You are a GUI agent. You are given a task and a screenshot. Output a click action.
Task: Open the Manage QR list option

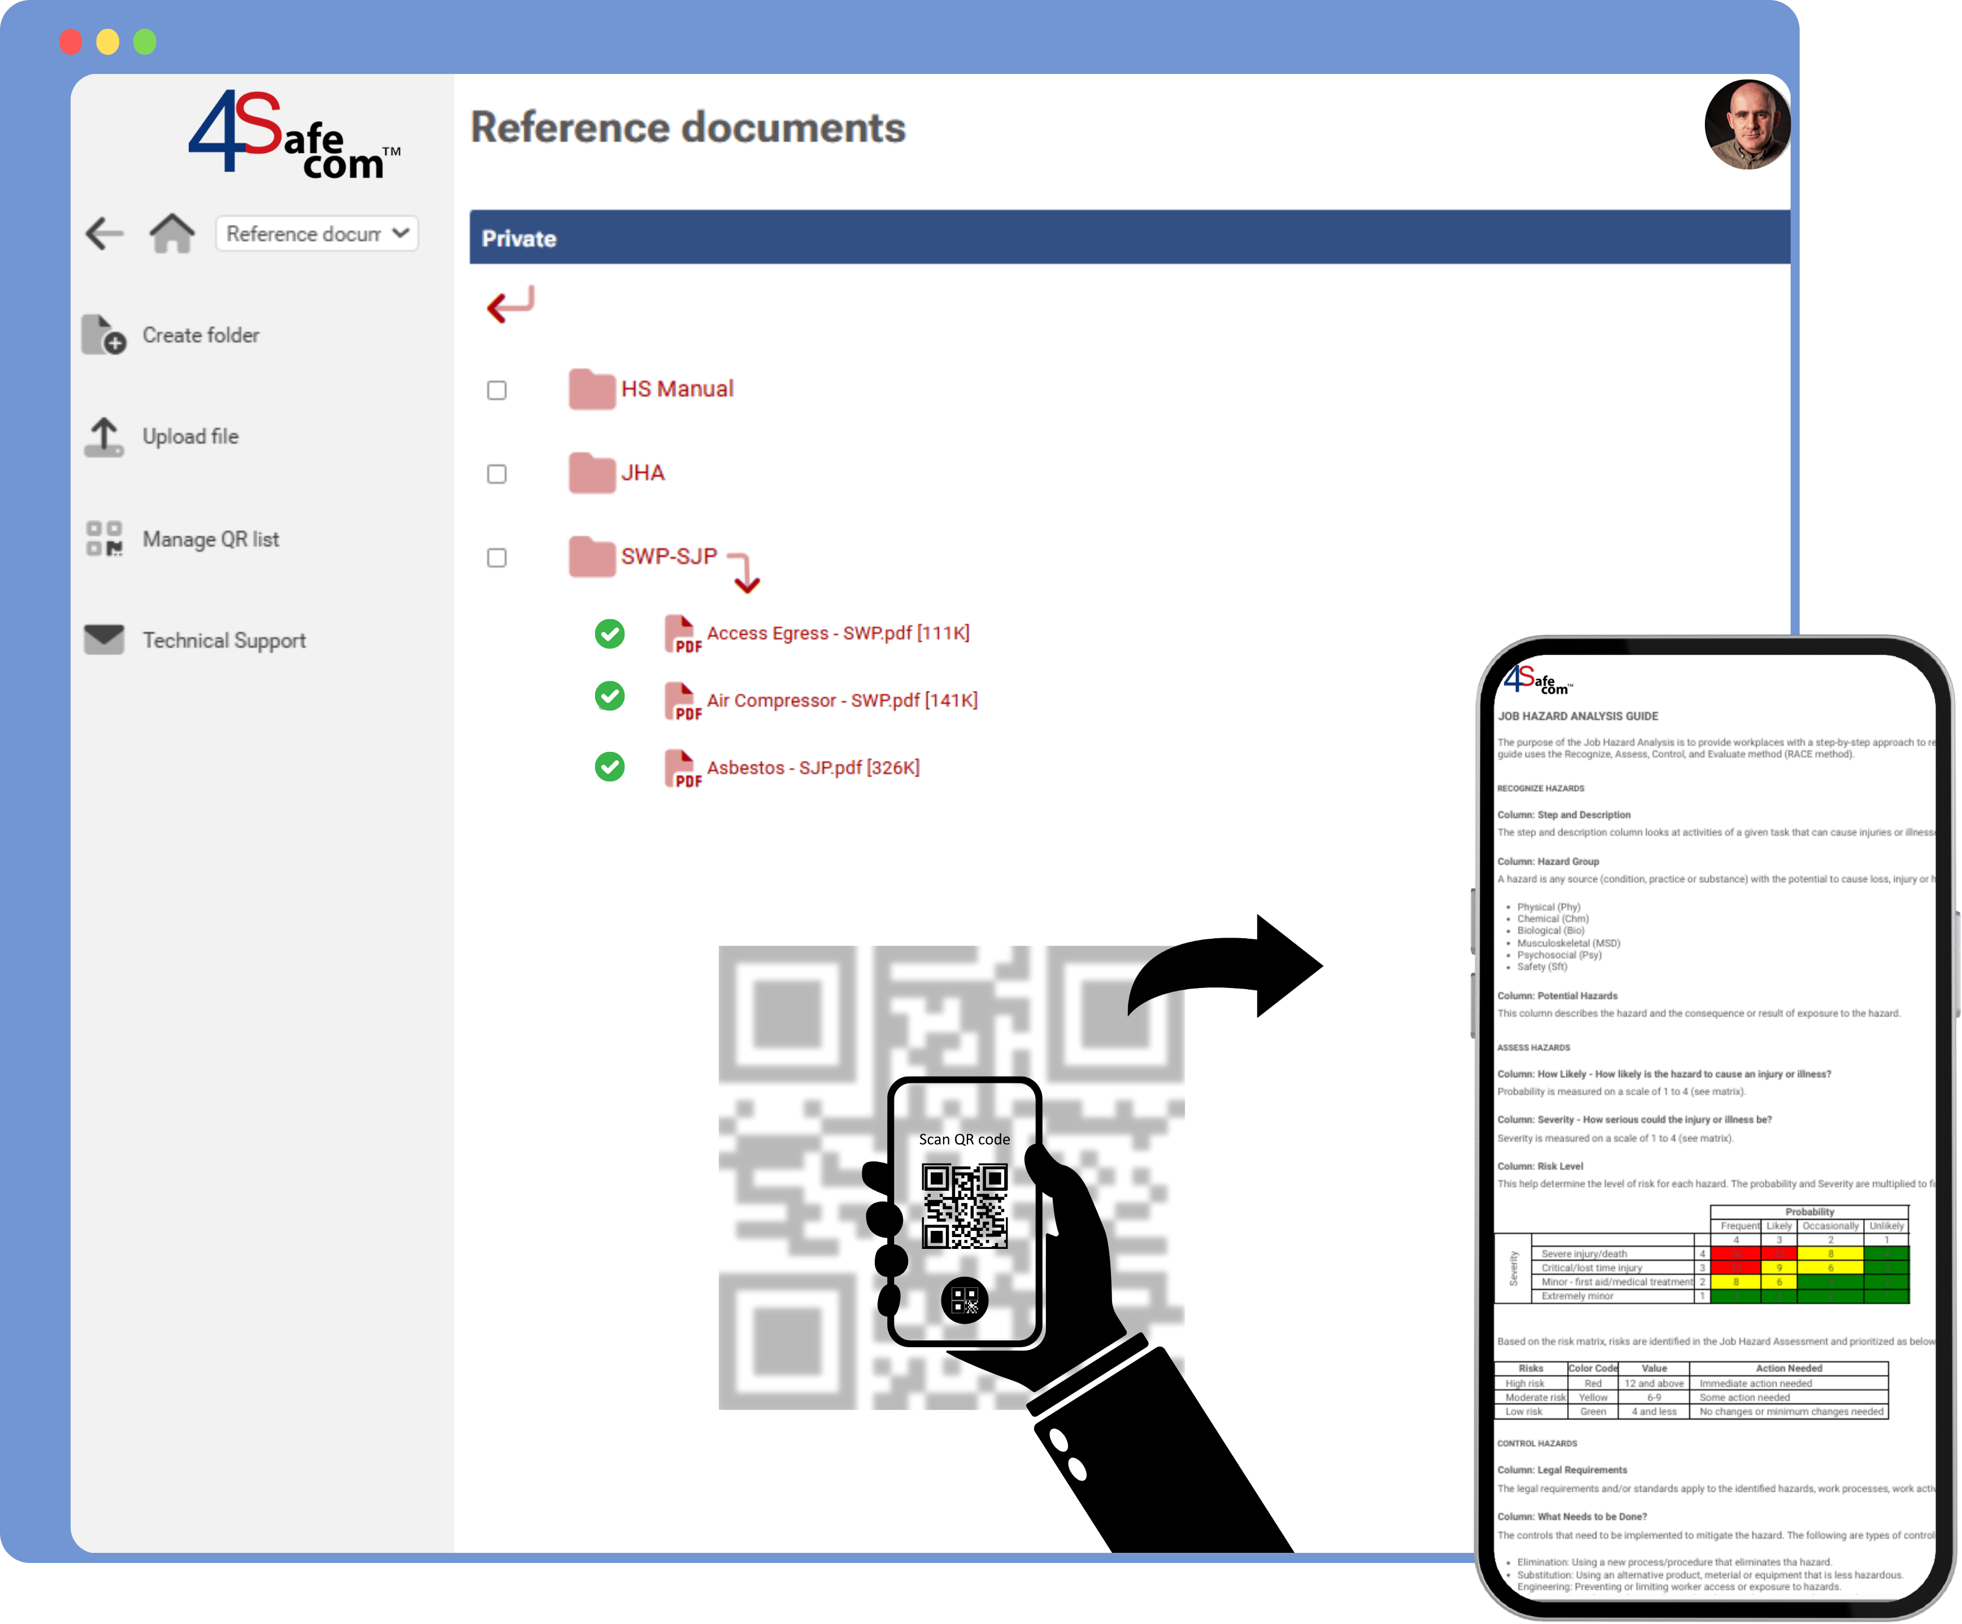coord(211,540)
